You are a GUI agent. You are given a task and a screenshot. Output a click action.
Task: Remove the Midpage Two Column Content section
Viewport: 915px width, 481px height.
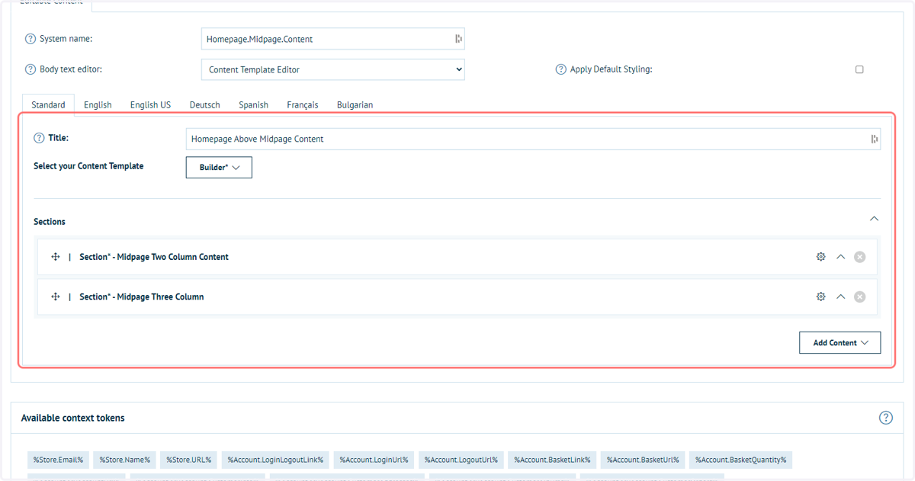859,257
